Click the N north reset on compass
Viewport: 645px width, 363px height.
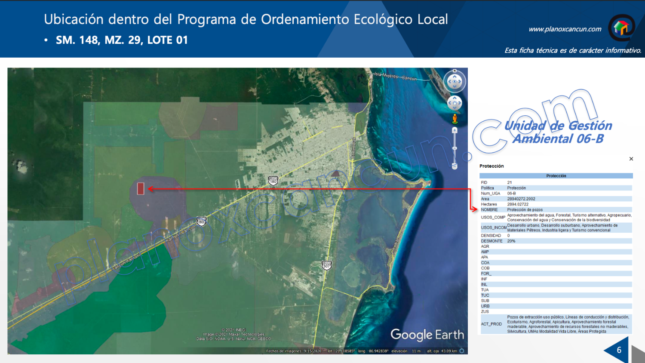click(455, 71)
